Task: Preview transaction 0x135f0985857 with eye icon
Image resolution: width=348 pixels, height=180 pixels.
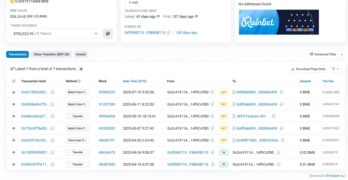Action: click(14, 152)
